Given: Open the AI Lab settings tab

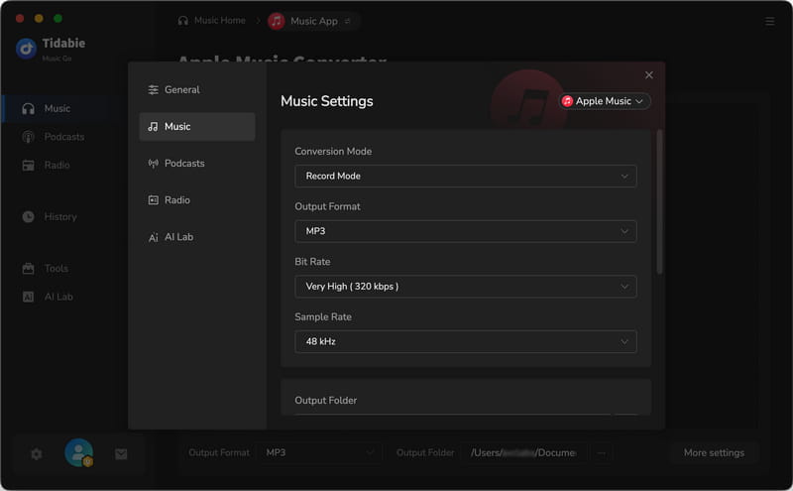Looking at the screenshot, I should (x=196, y=237).
